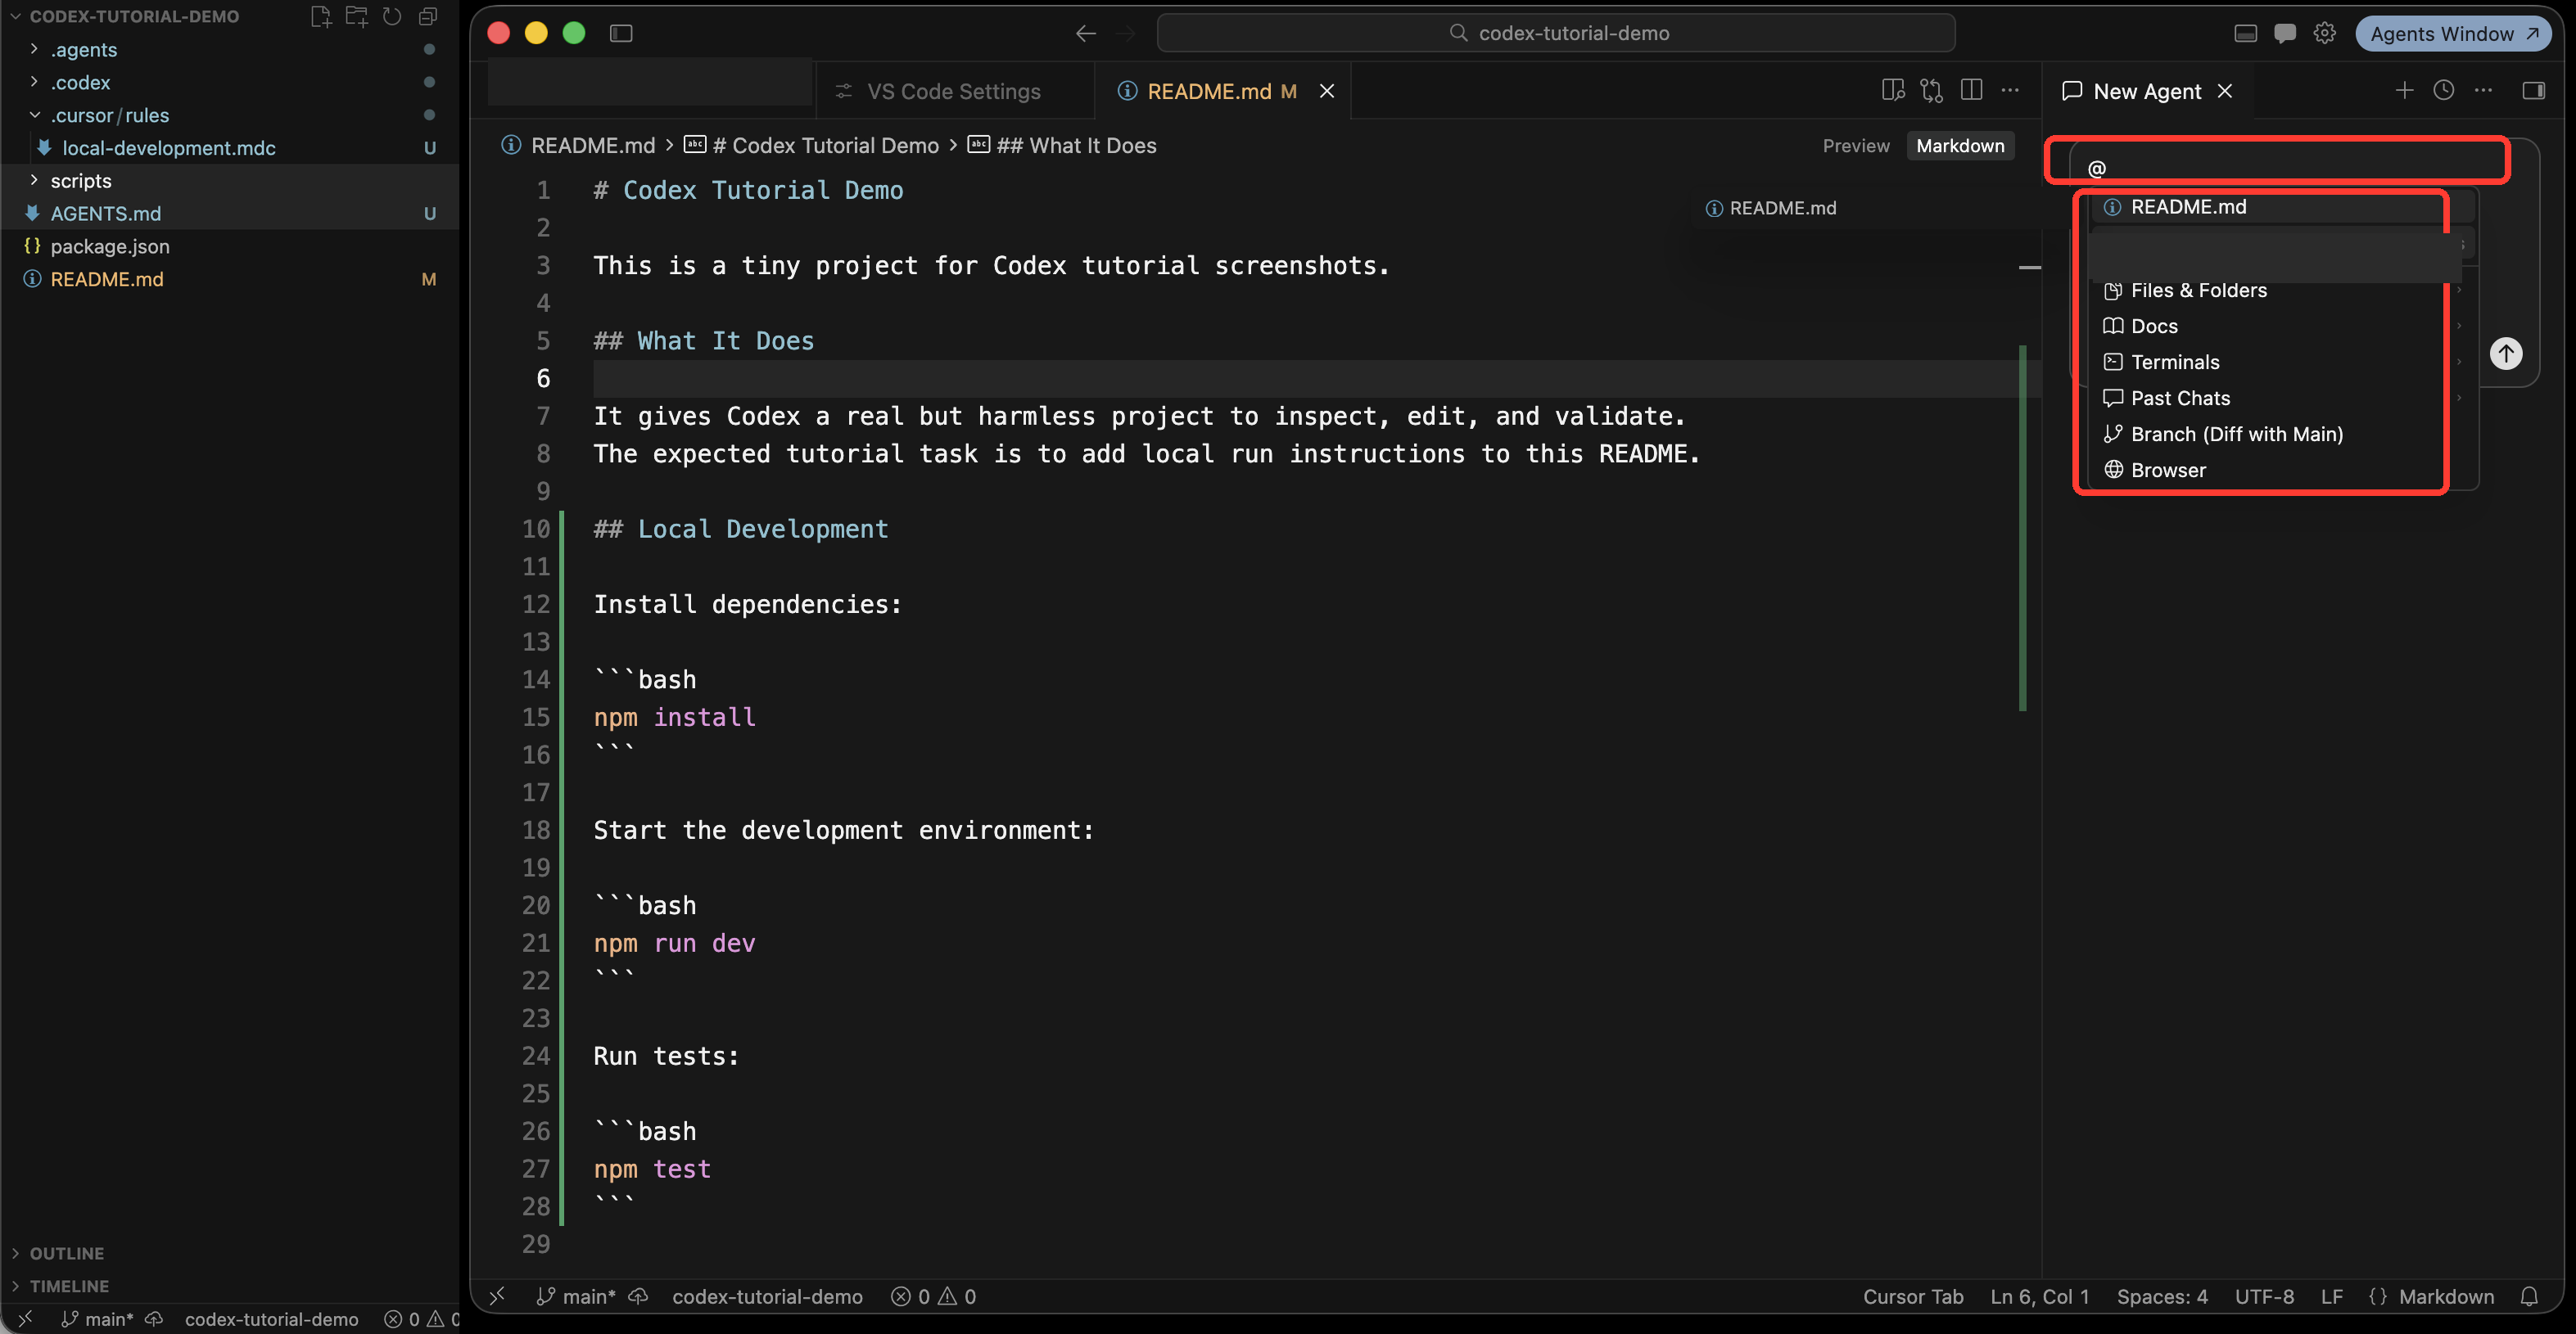Open the Agents Window button
This screenshot has height=1334, width=2576.
[2454, 33]
